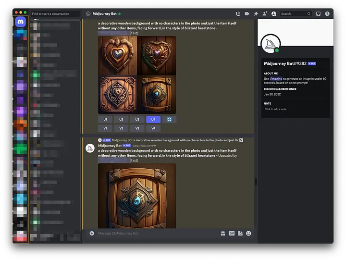
Task: Start a video call
Action: [247, 14]
